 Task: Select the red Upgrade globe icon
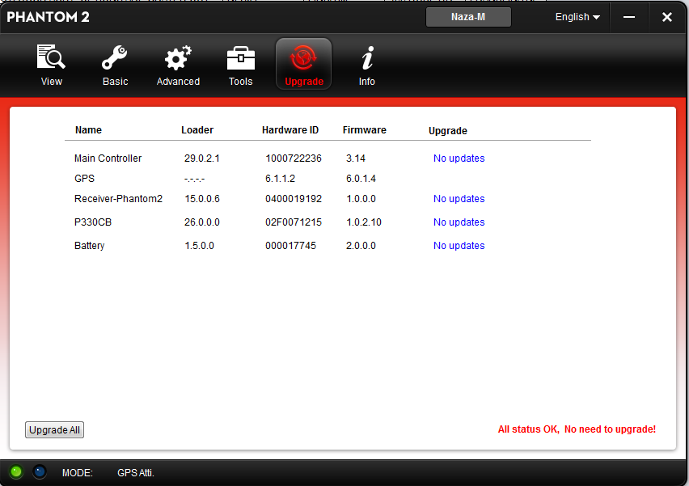(303, 57)
